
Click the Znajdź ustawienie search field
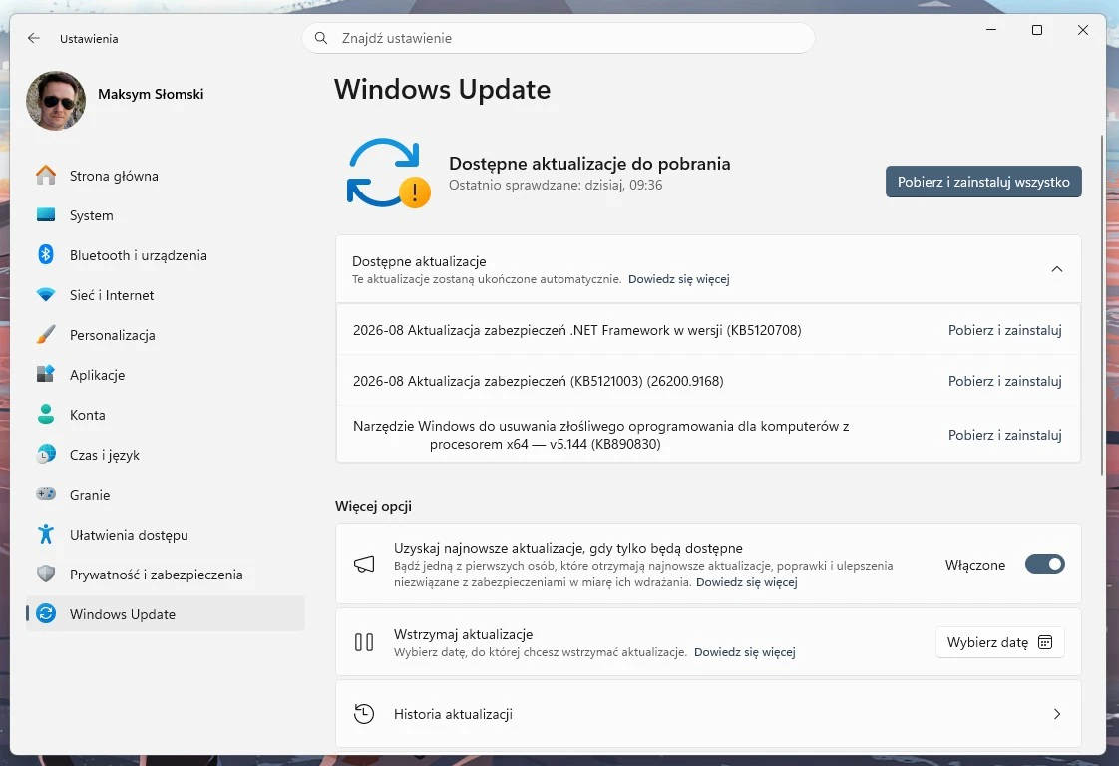[559, 38]
